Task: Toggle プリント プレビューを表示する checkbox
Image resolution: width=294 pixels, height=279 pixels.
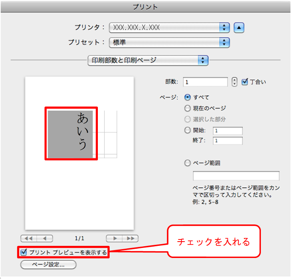Action: pyautogui.click(x=24, y=252)
